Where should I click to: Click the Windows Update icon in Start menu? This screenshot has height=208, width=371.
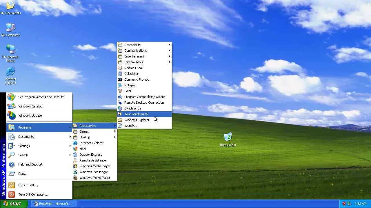(x=12, y=116)
